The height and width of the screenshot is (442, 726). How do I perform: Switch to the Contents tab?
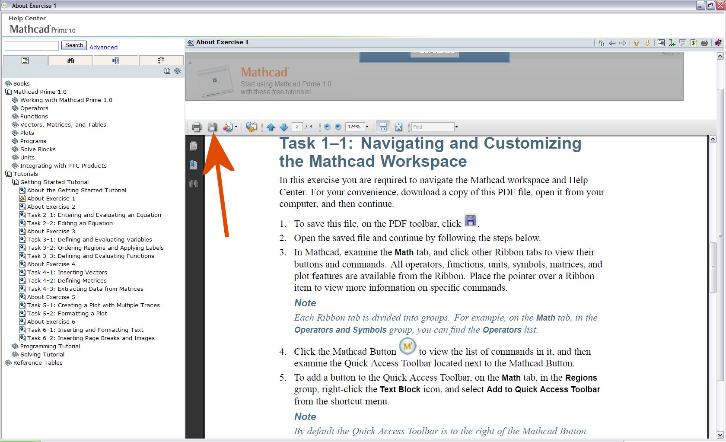click(x=25, y=60)
